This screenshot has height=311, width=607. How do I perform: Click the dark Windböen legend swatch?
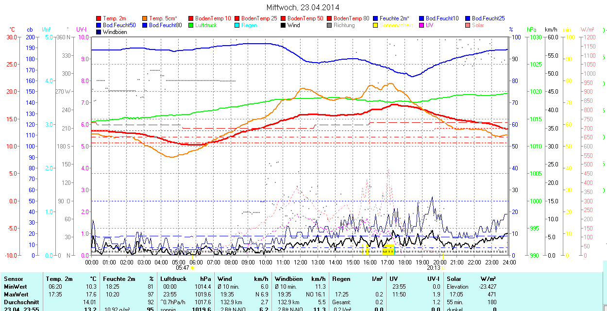pos(99,32)
